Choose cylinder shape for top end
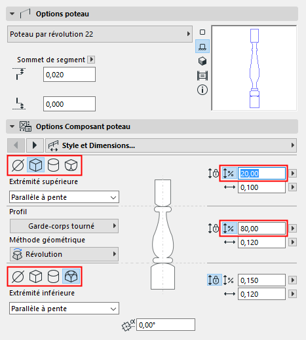This screenshot has width=306, height=340. coord(53,165)
